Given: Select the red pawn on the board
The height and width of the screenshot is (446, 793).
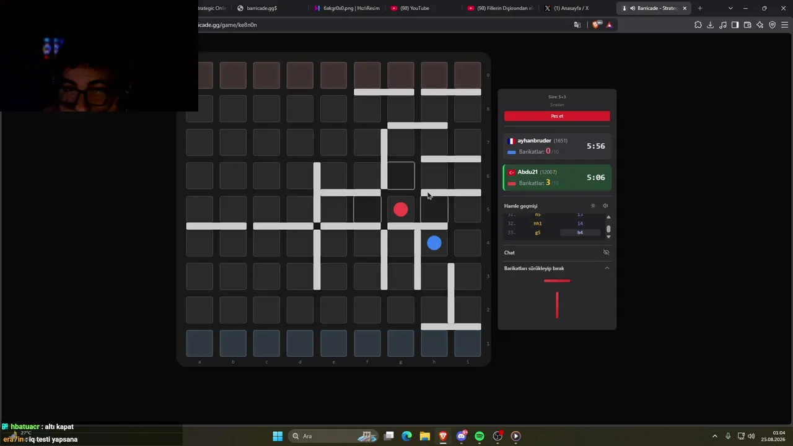Looking at the screenshot, I should coord(401,210).
